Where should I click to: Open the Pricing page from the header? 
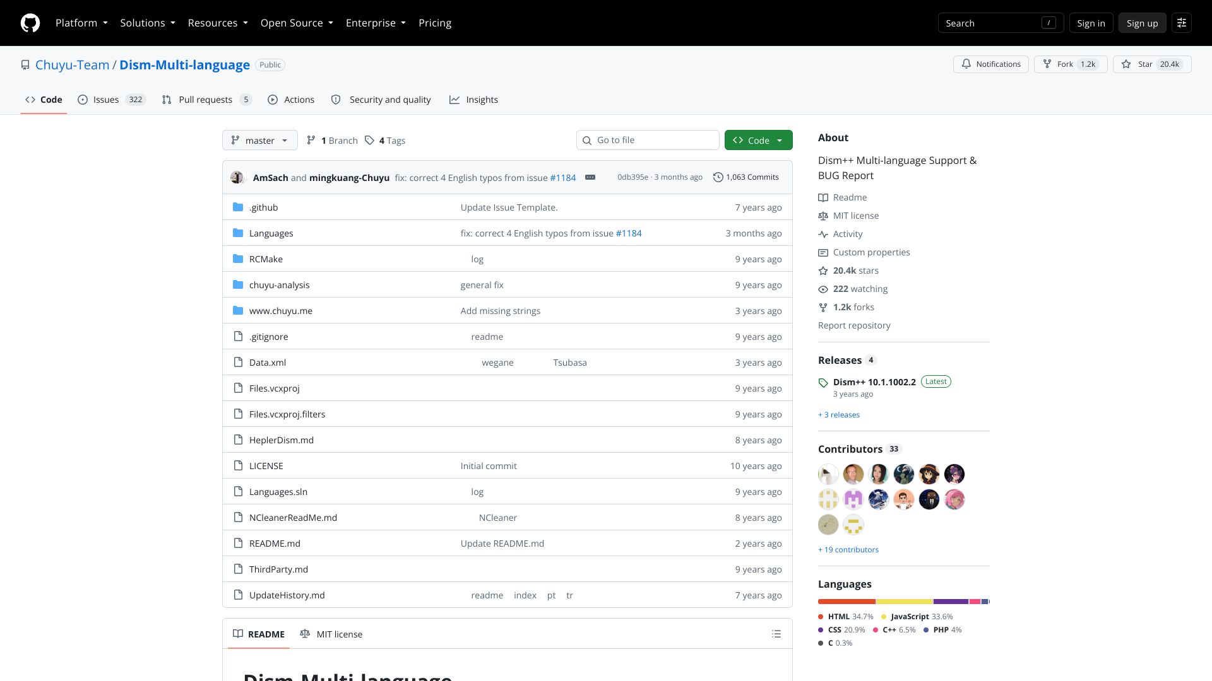(435, 23)
